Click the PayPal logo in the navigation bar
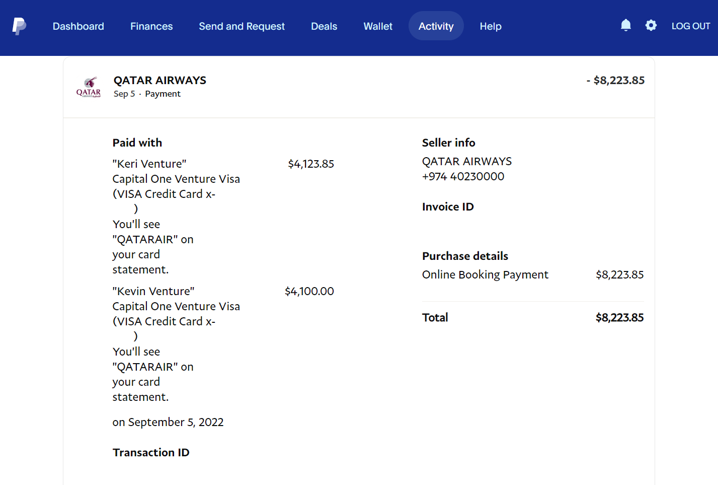Image resolution: width=718 pixels, height=485 pixels. [20, 26]
